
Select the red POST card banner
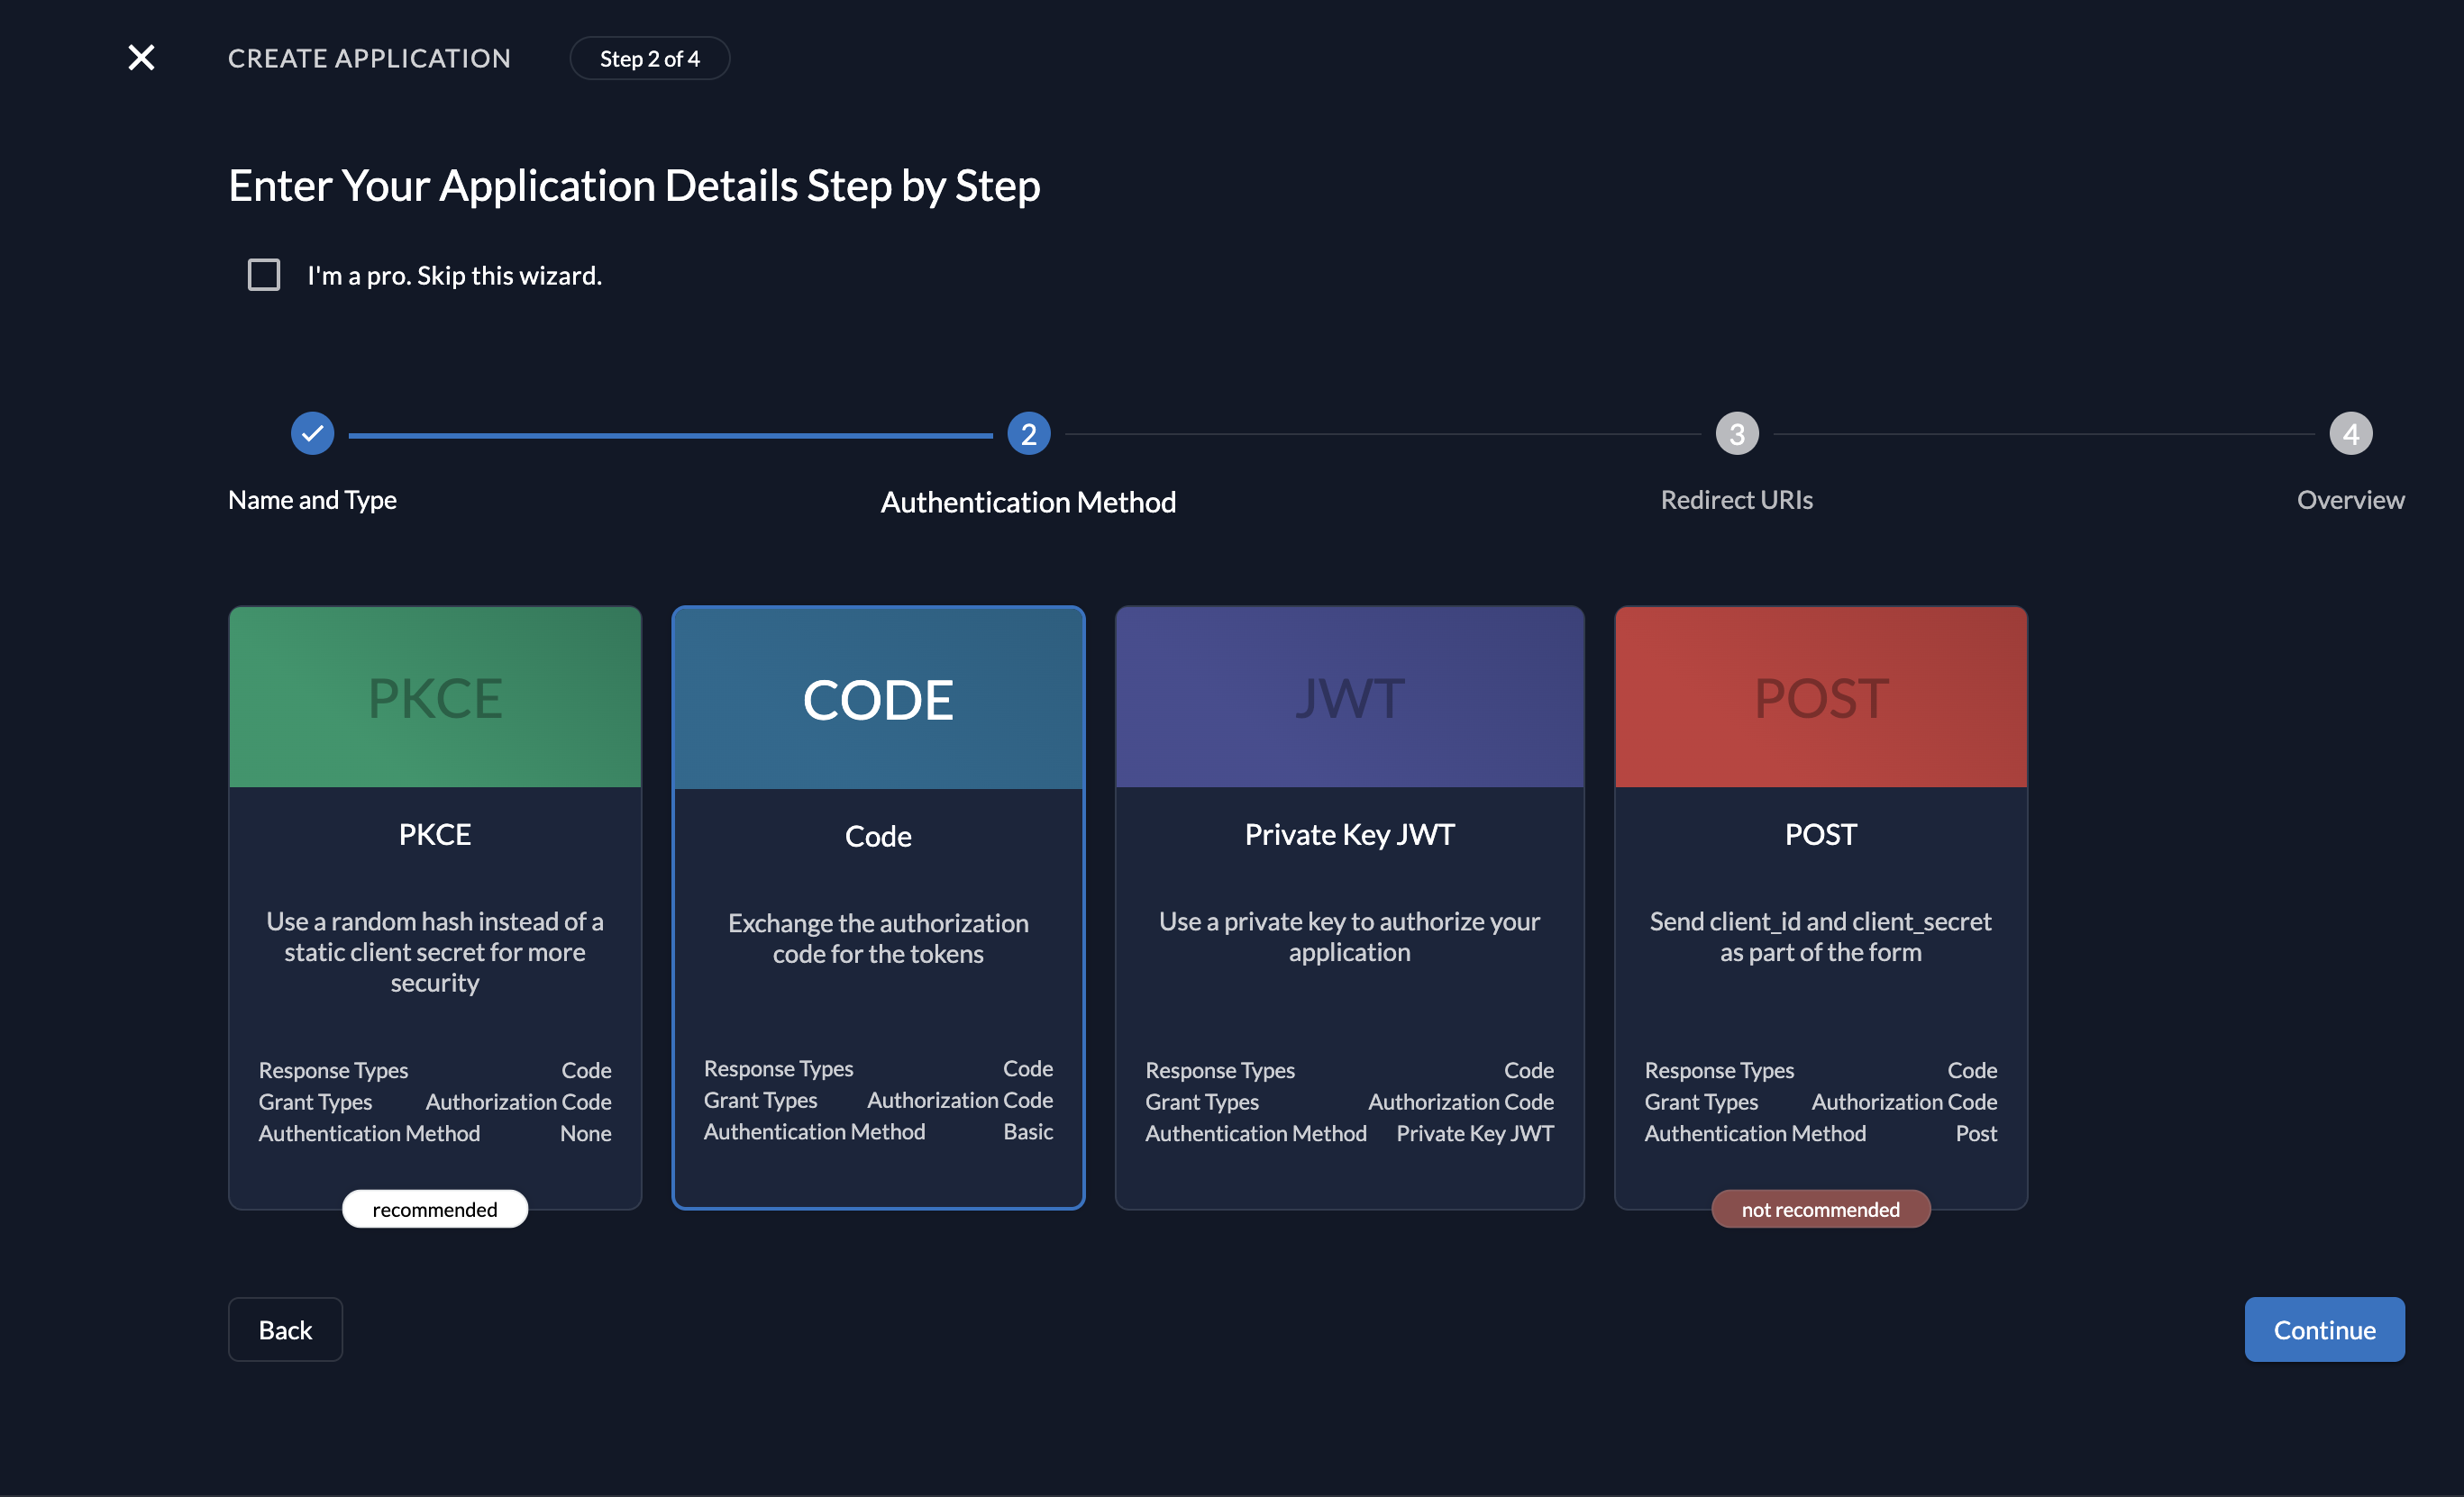pos(1820,697)
